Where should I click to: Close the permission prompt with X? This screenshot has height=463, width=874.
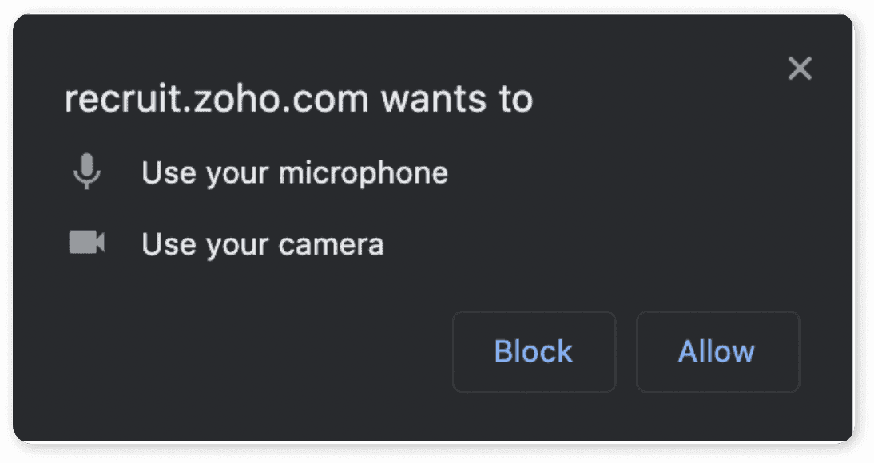pyautogui.click(x=799, y=69)
